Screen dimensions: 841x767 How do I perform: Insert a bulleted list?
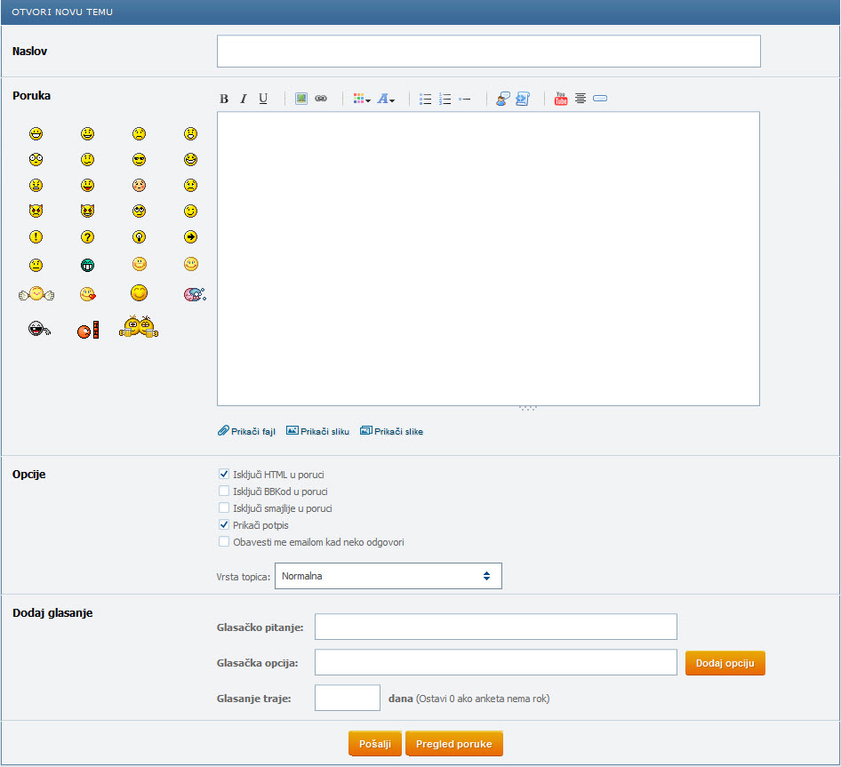coord(425,99)
